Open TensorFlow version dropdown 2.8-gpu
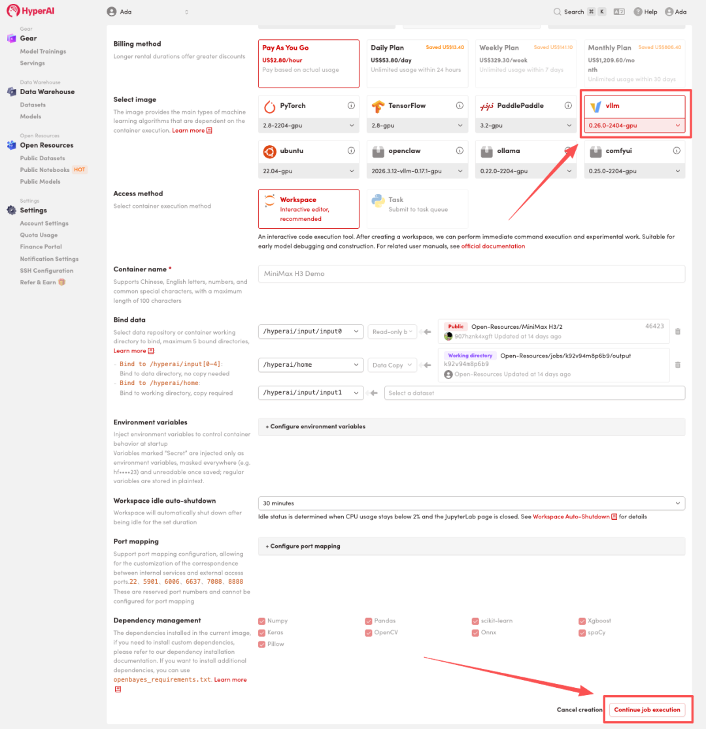Image resolution: width=706 pixels, height=729 pixels. click(x=417, y=126)
